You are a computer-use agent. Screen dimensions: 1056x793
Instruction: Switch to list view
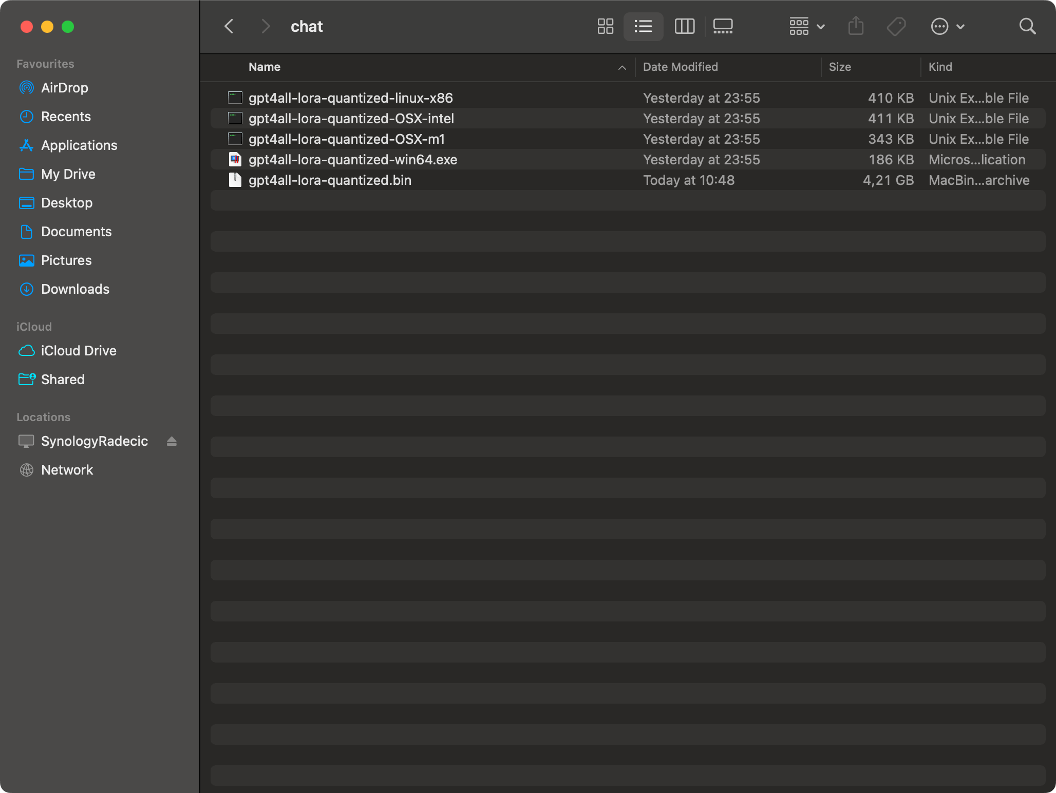pos(643,26)
